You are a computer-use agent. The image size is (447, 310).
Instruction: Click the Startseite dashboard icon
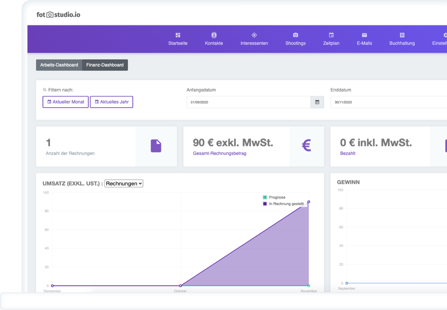(x=178, y=35)
